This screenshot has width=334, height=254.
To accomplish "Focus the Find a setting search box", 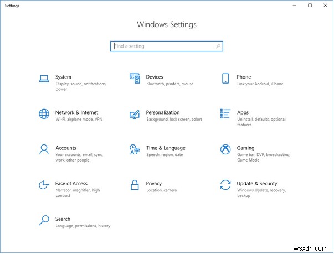I will tap(163, 46).
